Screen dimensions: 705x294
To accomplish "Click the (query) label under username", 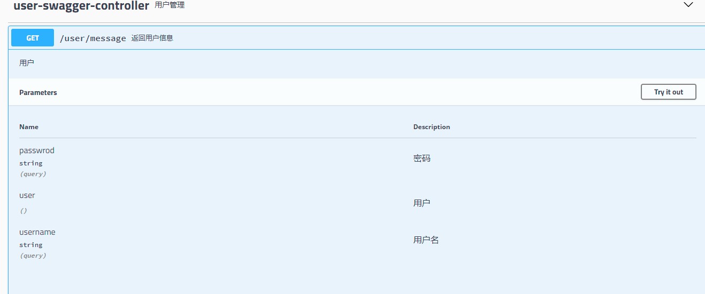I will pos(33,256).
